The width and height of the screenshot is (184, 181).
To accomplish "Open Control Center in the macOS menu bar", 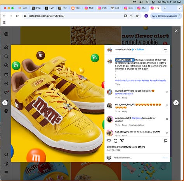I will pyautogui.click(x=153, y=2).
